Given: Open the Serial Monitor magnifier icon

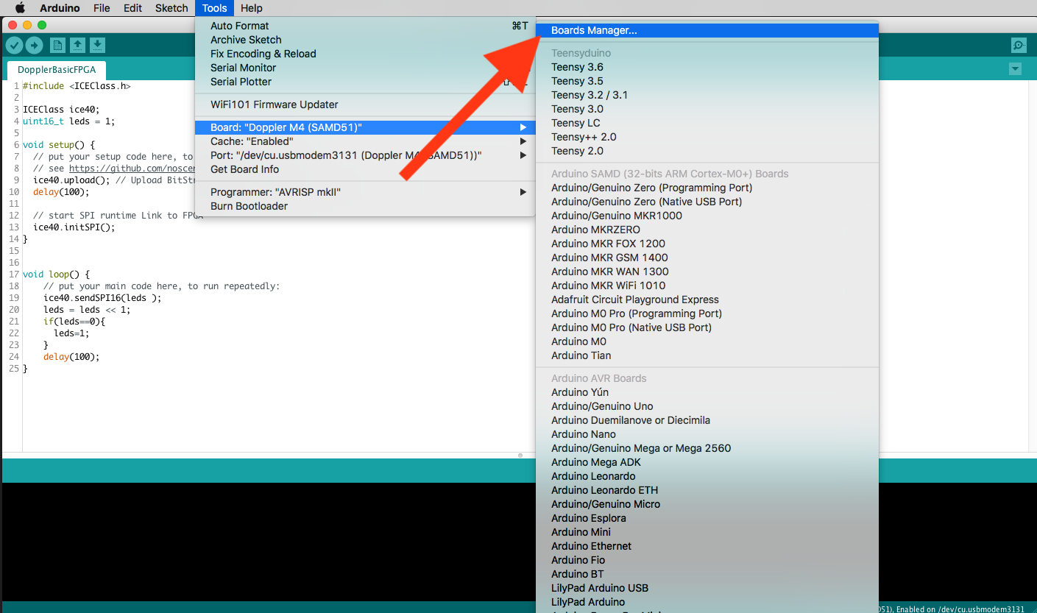Looking at the screenshot, I should click(1019, 46).
